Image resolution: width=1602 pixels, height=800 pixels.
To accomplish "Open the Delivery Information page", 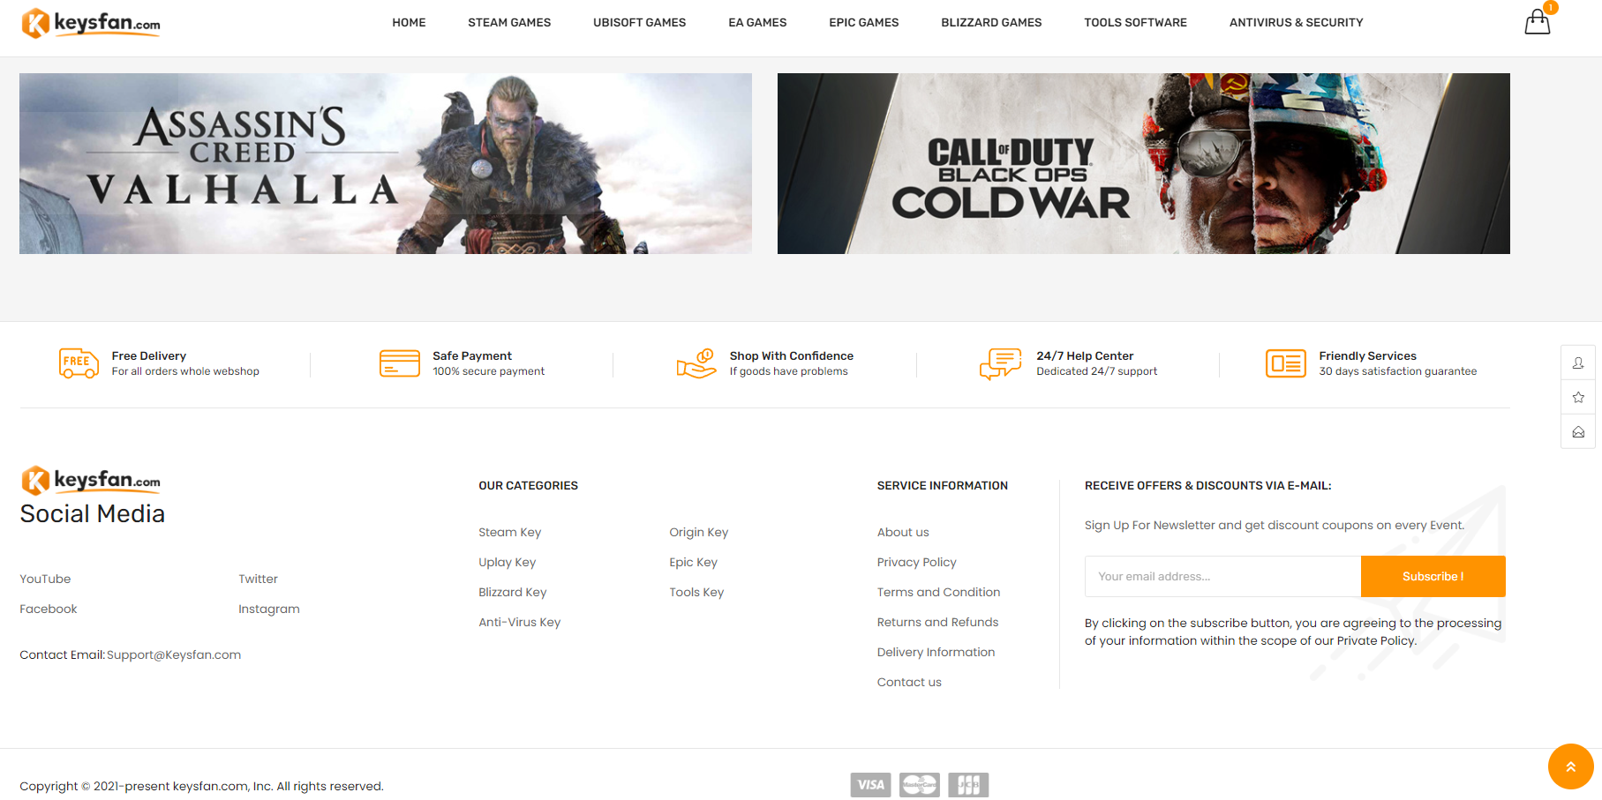I will pos(936,653).
